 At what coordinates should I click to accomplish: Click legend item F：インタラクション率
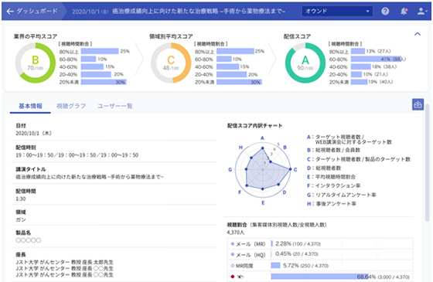click(x=333, y=185)
